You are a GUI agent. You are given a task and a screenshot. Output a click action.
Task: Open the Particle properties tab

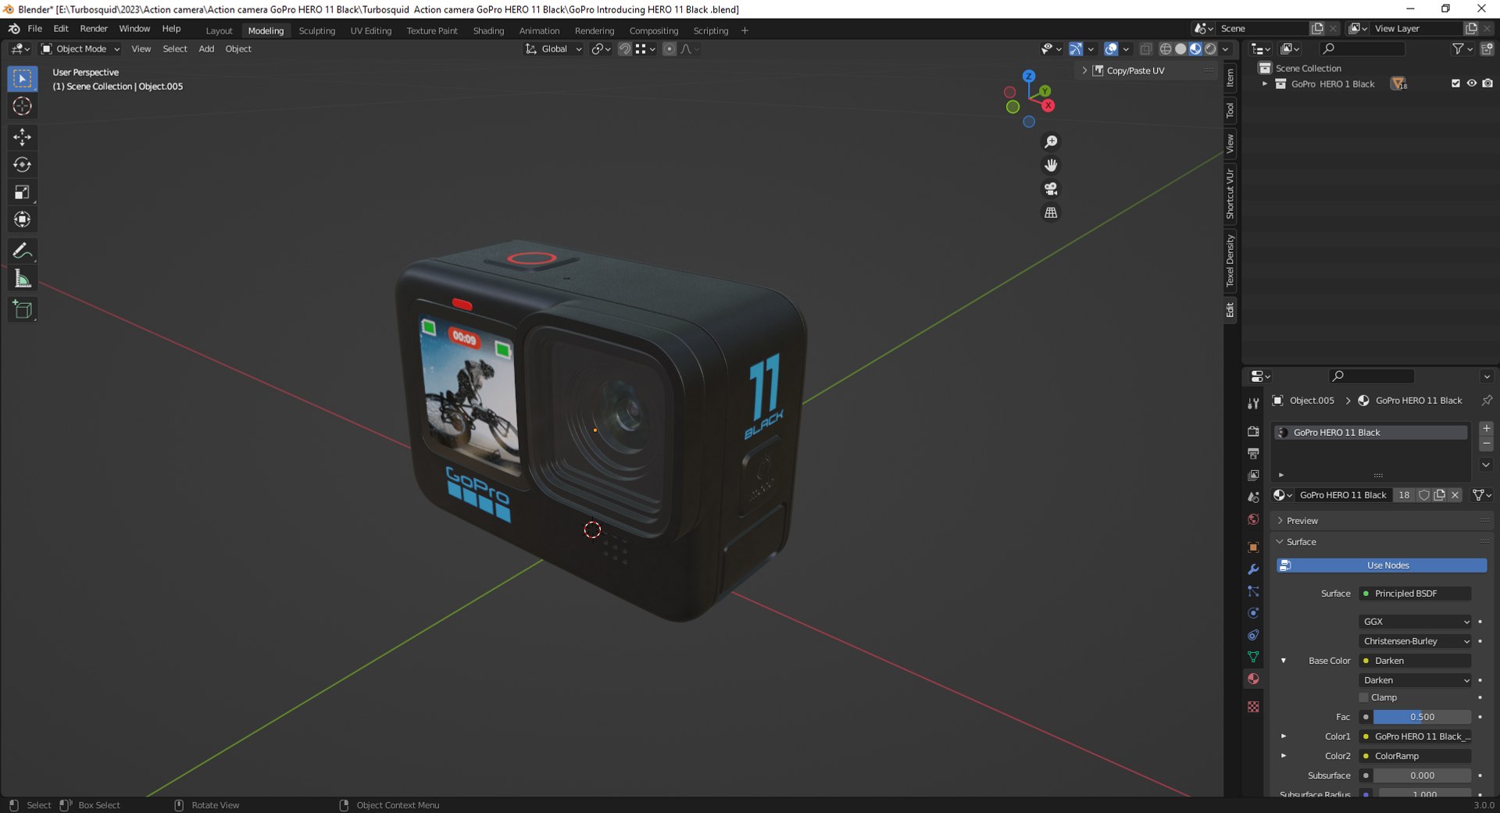click(1253, 591)
